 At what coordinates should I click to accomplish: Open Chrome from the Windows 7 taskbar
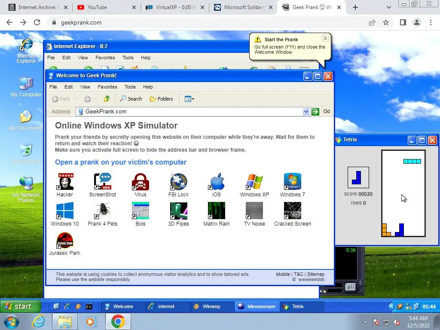pos(118,321)
